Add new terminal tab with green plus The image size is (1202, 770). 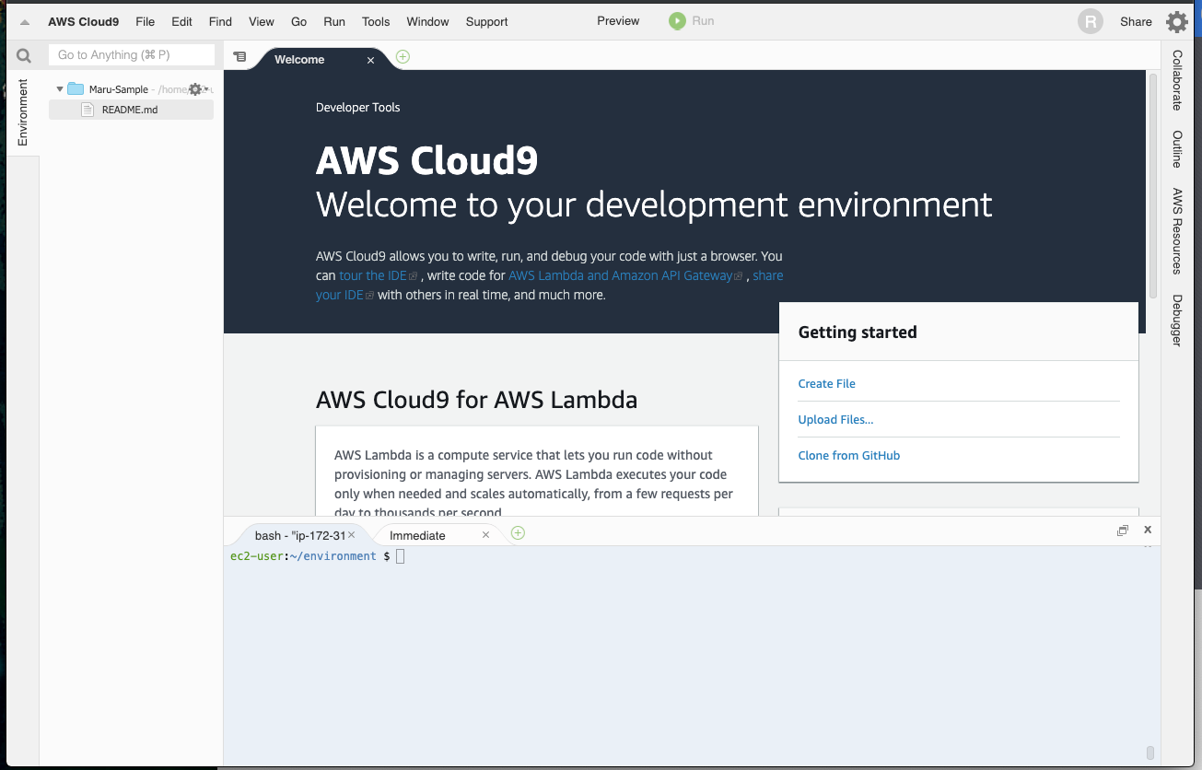pos(518,532)
